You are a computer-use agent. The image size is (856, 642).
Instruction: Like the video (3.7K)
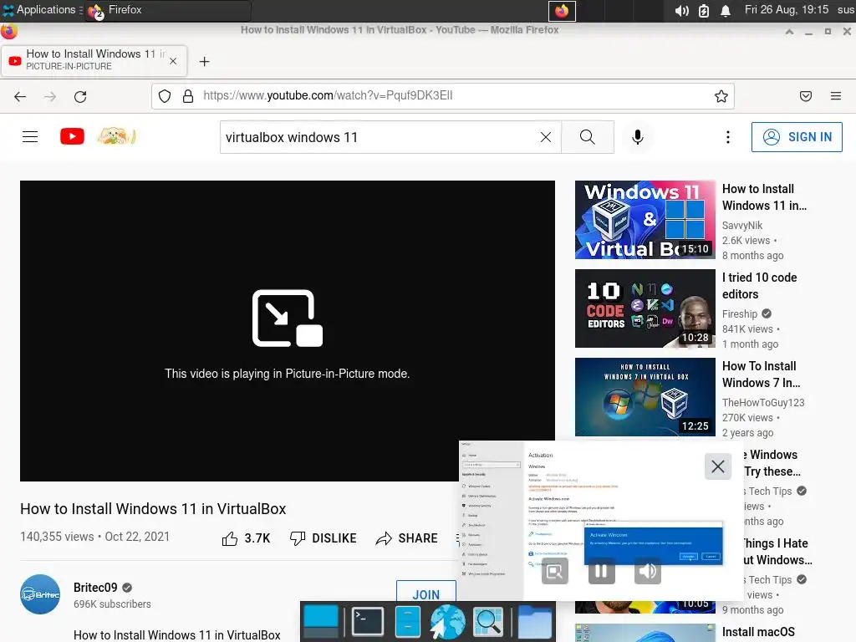pos(246,538)
